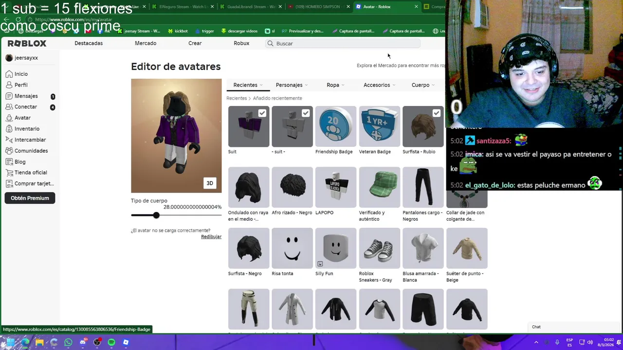Image resolution: width=623 pixels, height=350 pixels.
Task: Expand the Personajes dropdown
Action: click(292, 85)
